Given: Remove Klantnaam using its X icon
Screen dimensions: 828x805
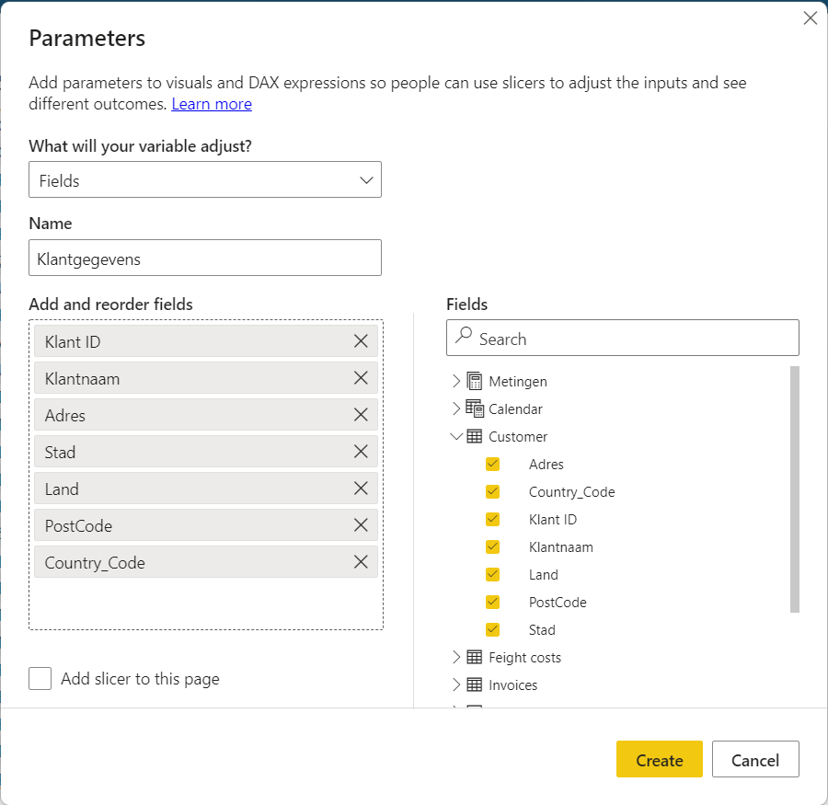Looking at the screenshot, I should pos(361,378).
